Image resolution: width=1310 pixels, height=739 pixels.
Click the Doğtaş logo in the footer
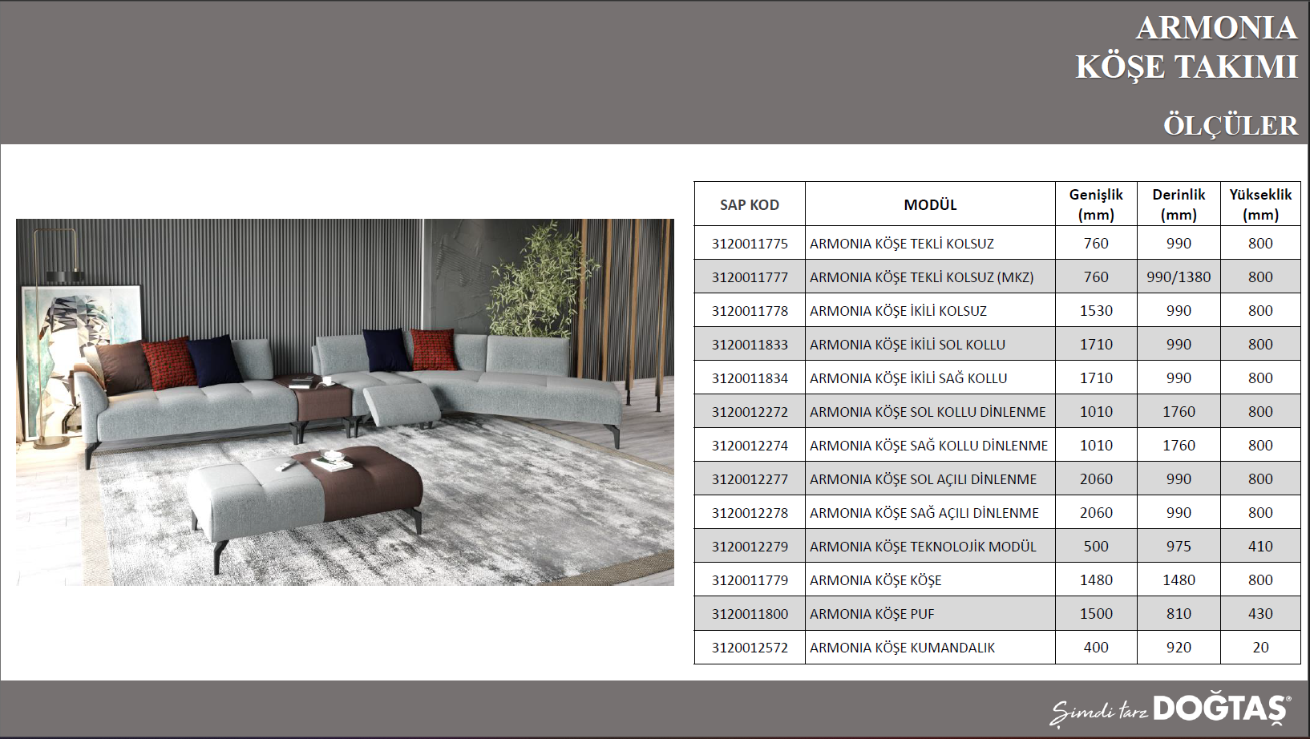point(1171,709)
